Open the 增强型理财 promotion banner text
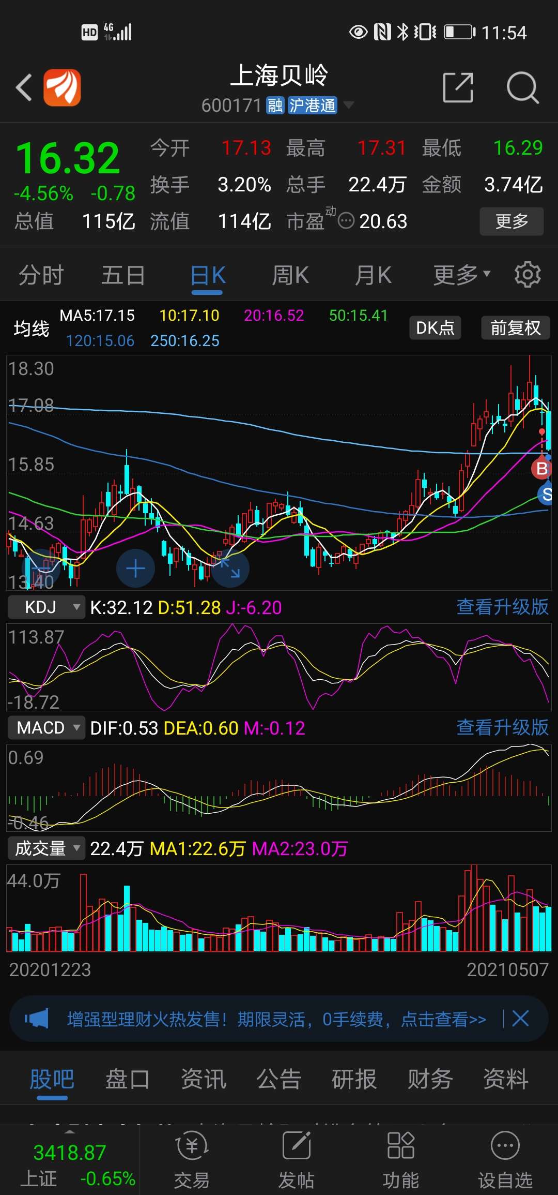This screenshot has width=558, height=1195. (276, 1019)
